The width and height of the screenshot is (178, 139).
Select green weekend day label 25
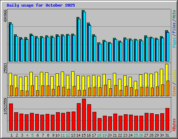(136, 135)
